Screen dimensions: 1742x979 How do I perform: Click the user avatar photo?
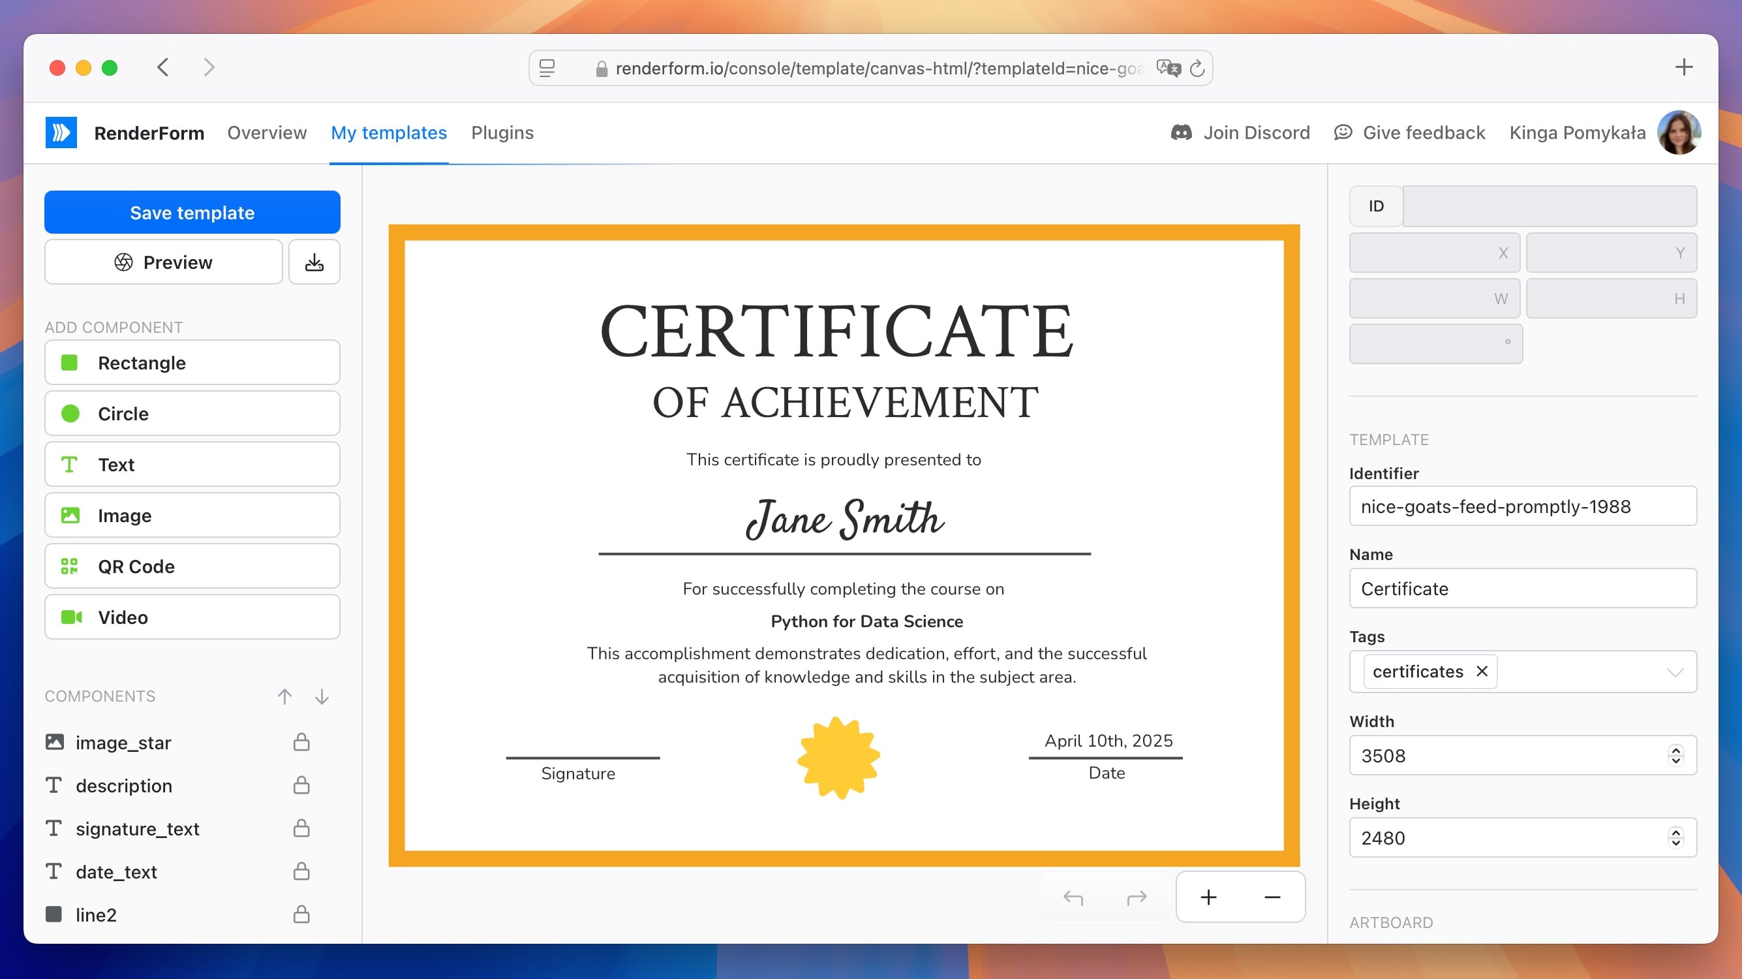click(1679, 132)
